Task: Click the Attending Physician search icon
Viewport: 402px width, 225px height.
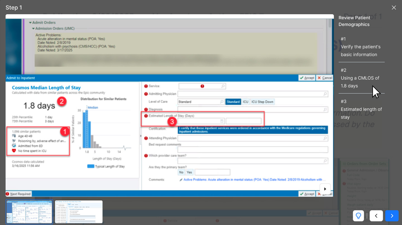Action: pos(325,138)
